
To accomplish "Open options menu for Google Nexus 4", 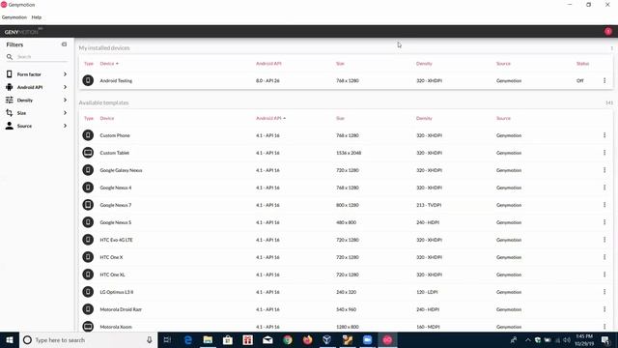I will [604, 188].
